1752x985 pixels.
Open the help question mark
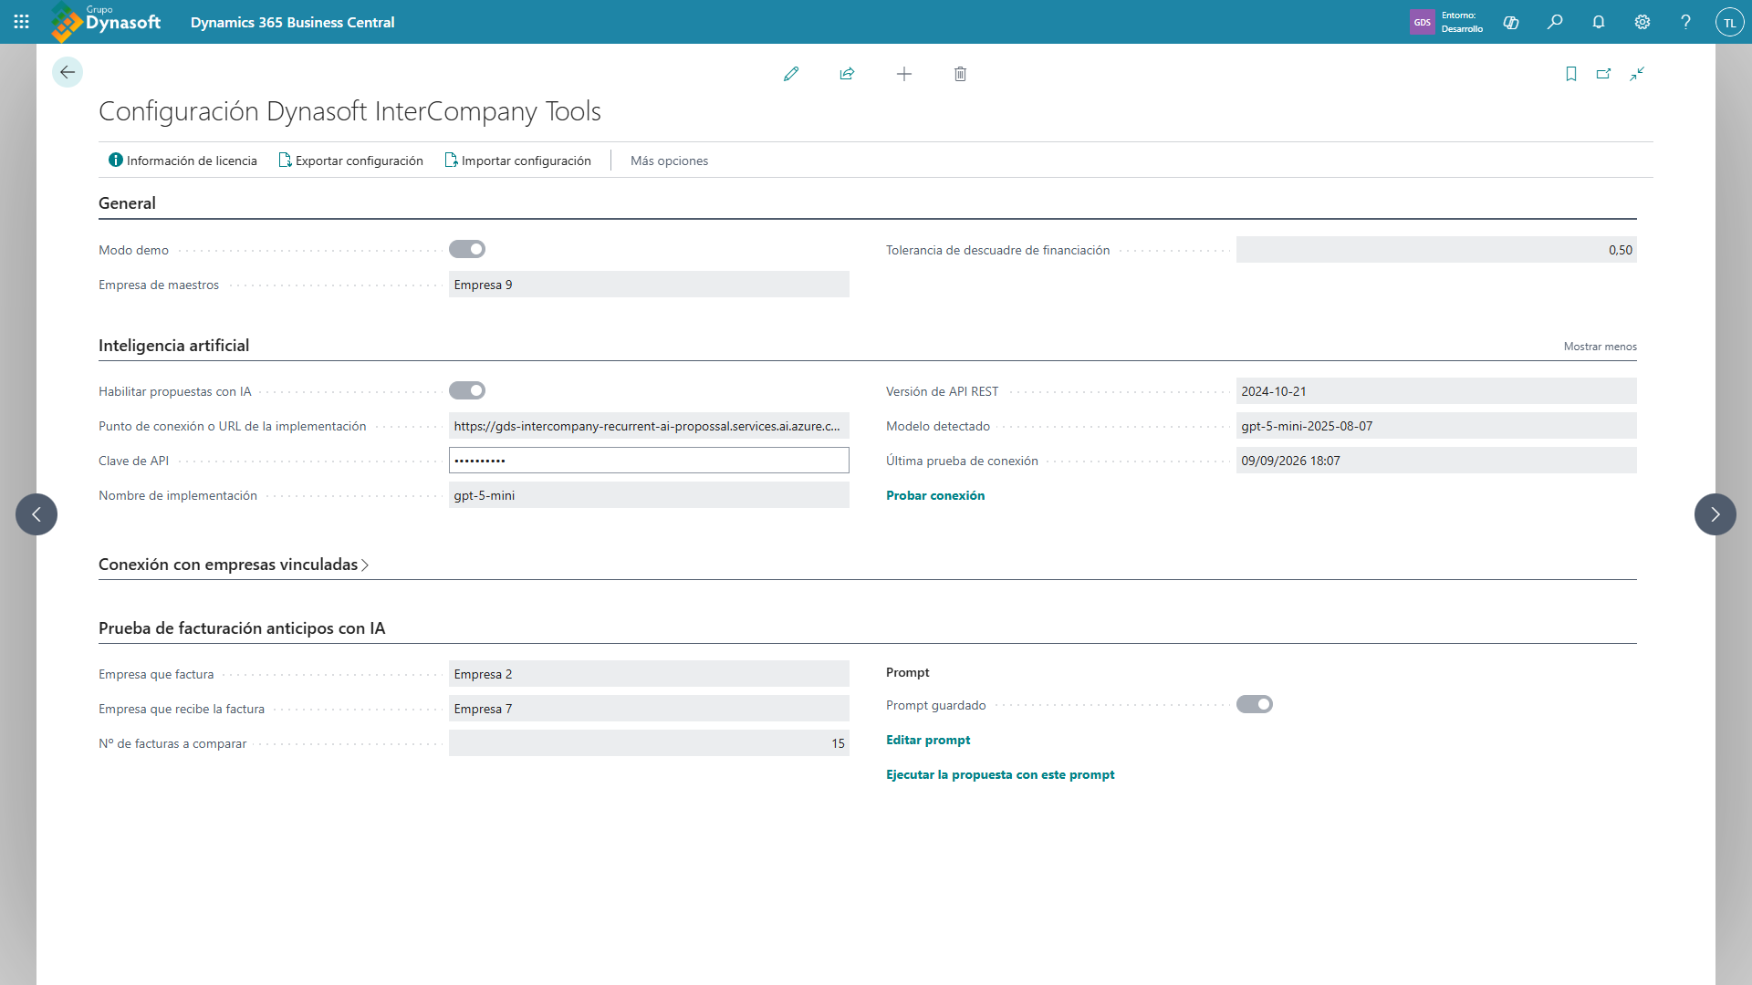click(1685, 22)
